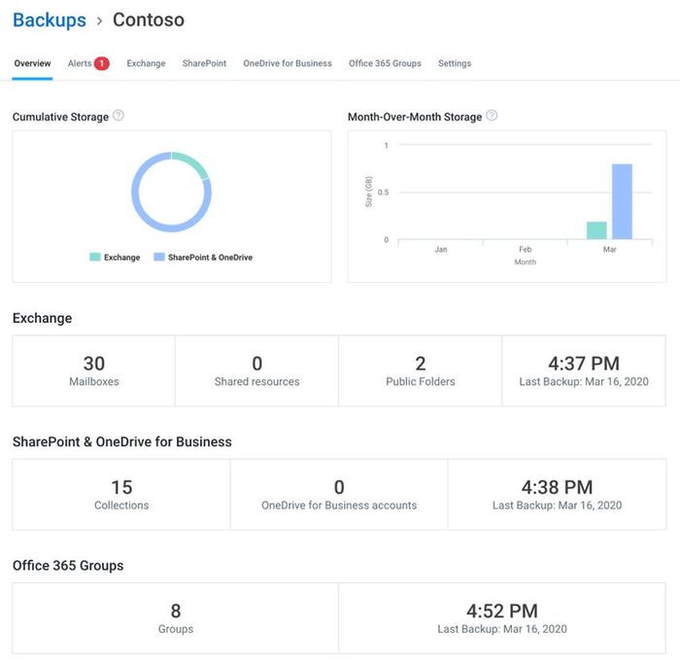Screen dimensions: 680x666
Task: Switch to the SharePoint tab
Action: click(x=204, y=63)
